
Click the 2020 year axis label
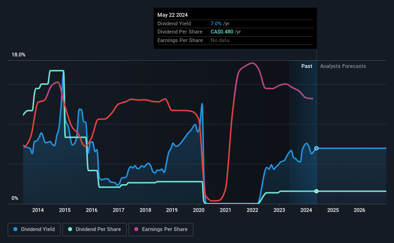coord(199,210)
